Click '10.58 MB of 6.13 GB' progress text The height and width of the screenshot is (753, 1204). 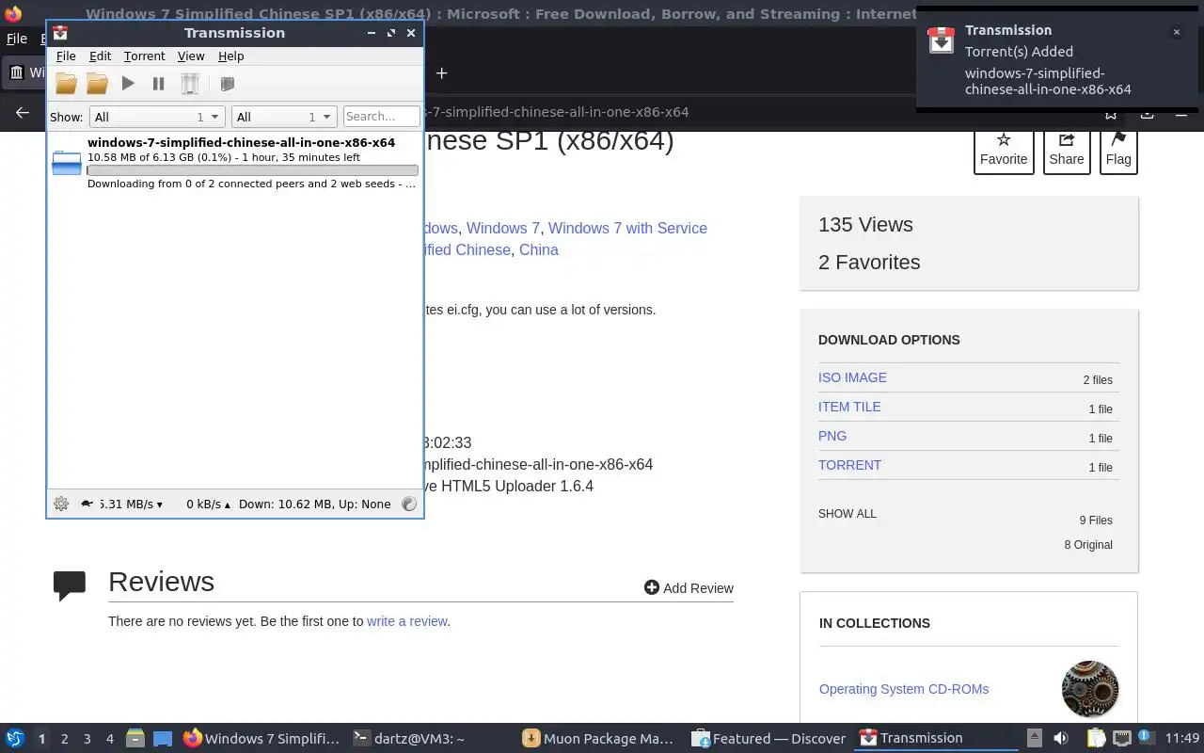pyautogui.click(x=224, y=157)
